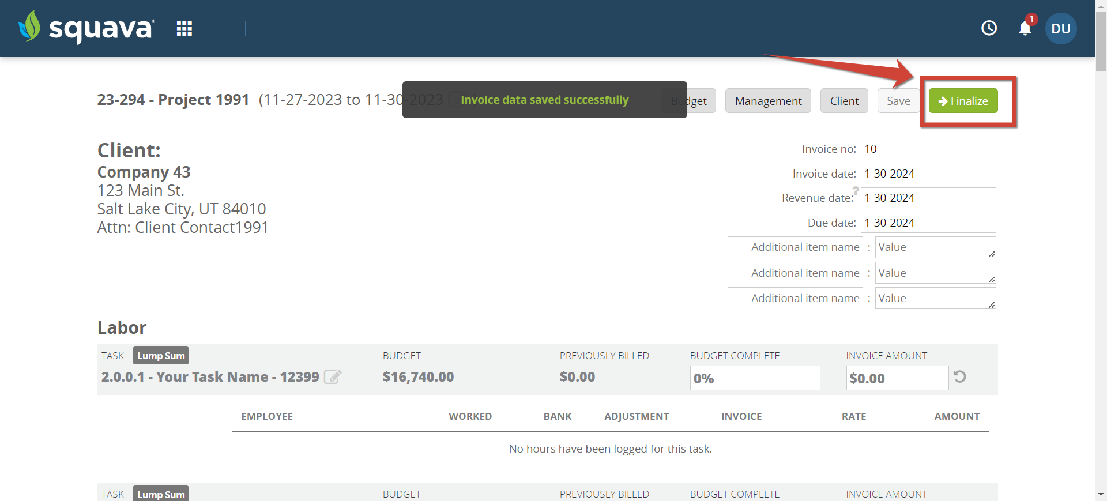
Task: Click the green Finalize button
Action: pyautogui.click(x=963, y=101)
